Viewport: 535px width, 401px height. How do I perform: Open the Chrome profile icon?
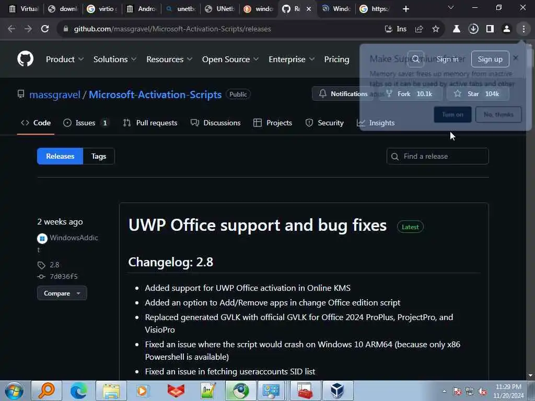[507, 29]
